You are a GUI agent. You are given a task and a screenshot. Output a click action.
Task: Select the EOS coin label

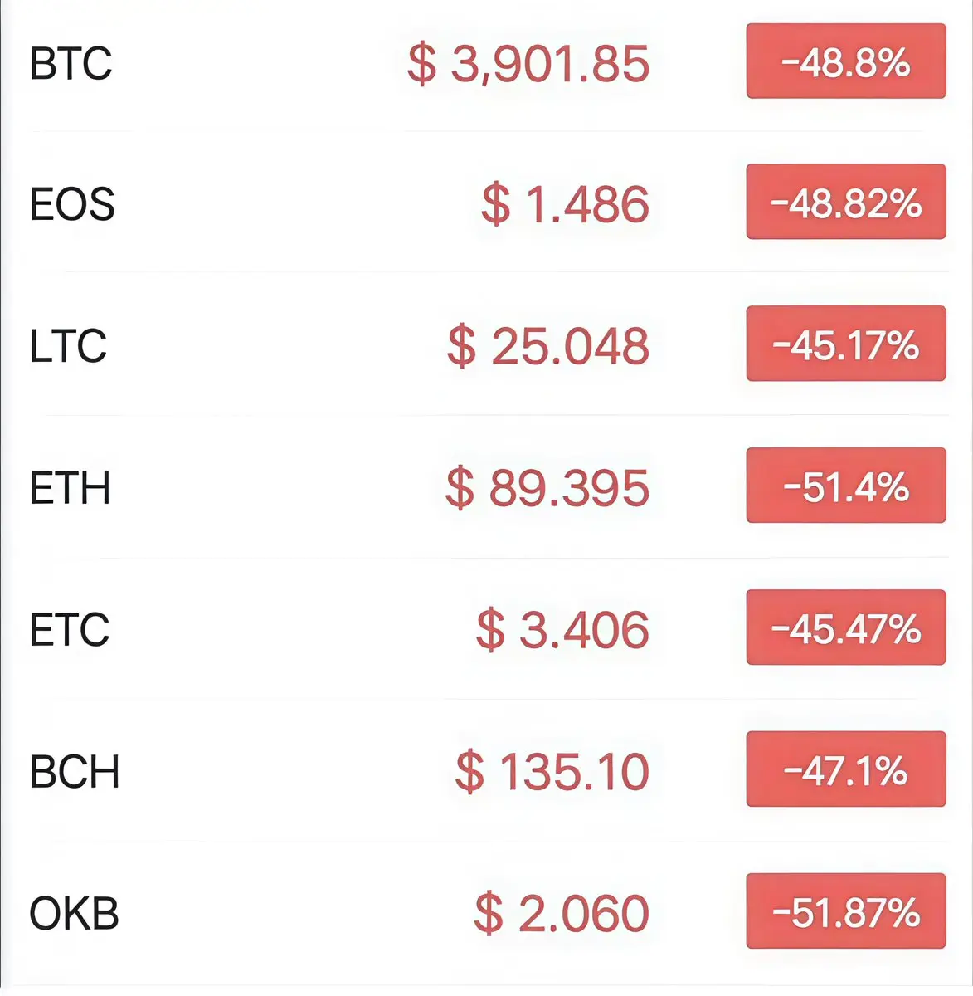point(72,204)
